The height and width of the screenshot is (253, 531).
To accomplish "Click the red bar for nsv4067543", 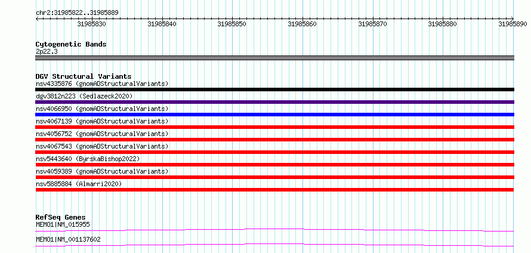I will [x=275, y=152].
